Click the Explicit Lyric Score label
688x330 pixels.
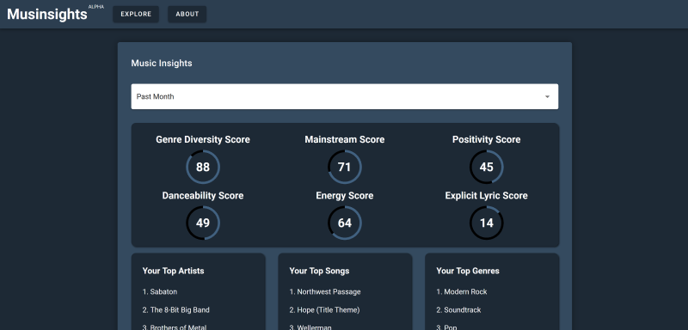coord(487,195)
